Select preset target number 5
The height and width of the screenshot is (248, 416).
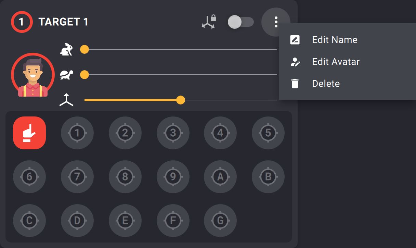coord(268,133)
